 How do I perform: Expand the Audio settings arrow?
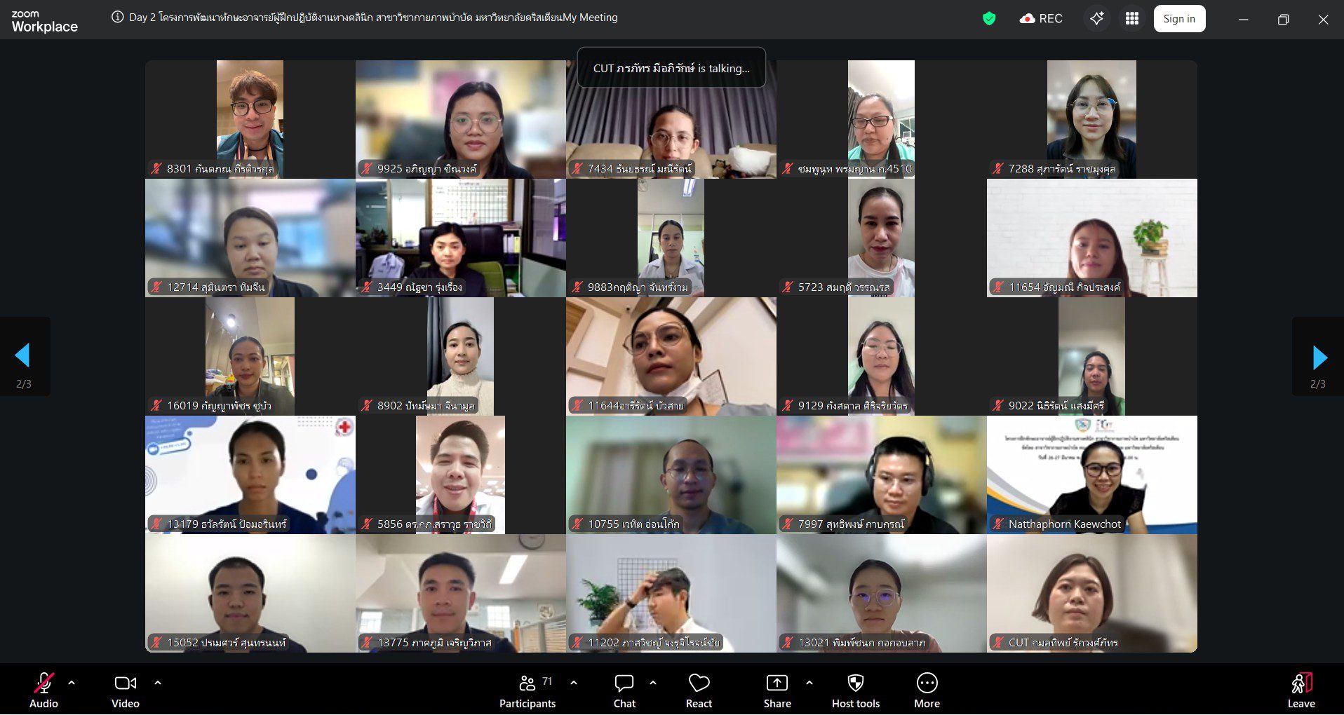coord(72,682)
